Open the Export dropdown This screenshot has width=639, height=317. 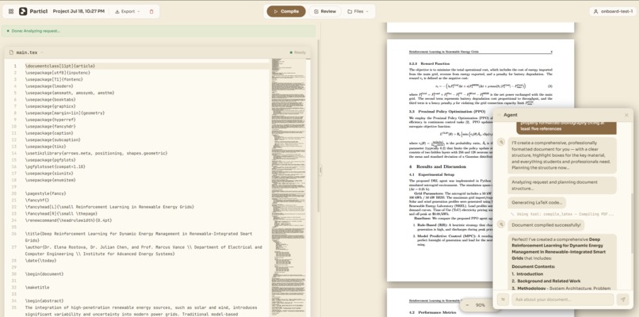[x=127, y=11]
